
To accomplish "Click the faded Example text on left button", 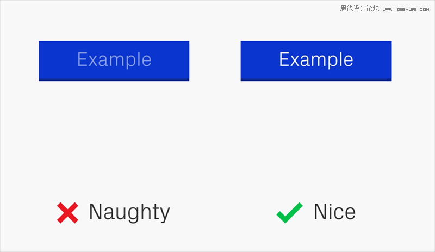I will pos(114,60).
